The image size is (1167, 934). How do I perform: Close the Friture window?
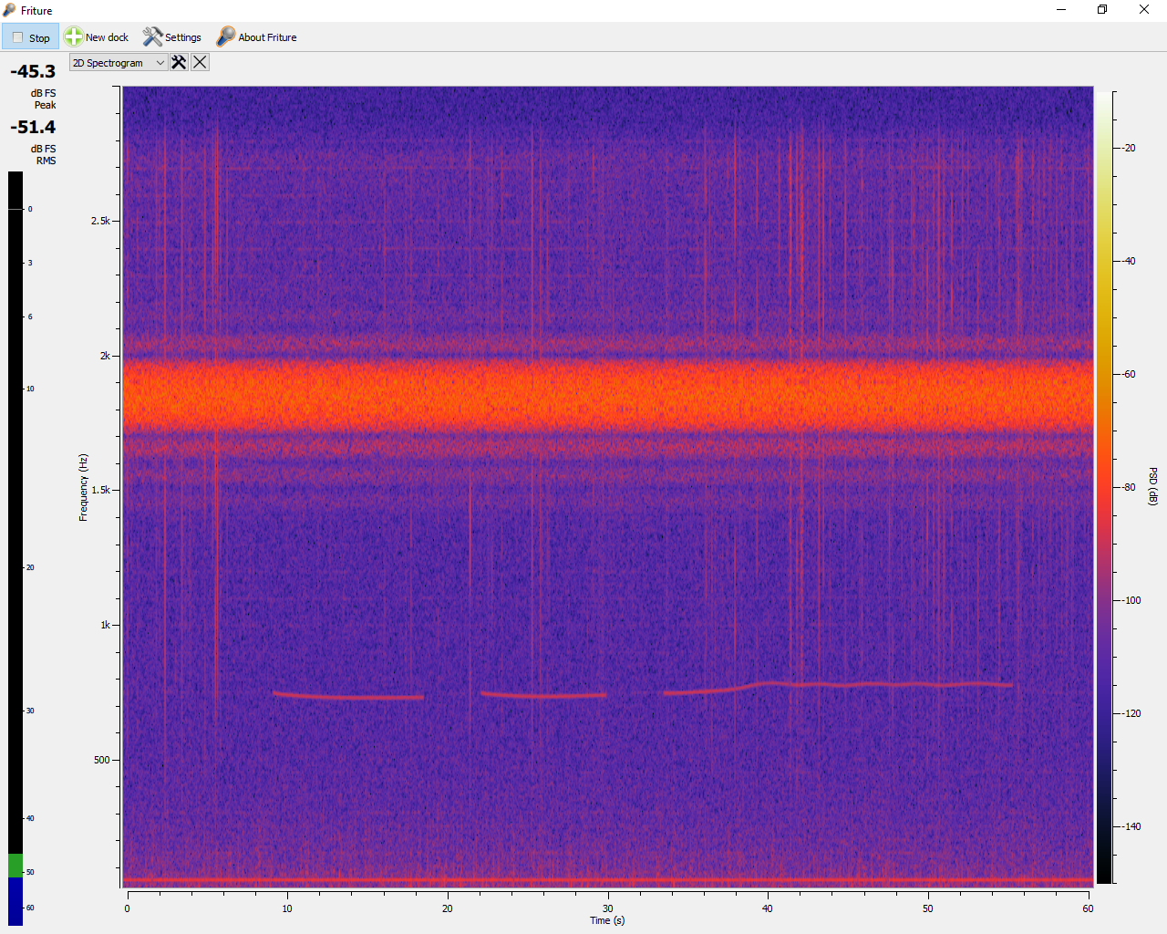tap(1144, 10)
